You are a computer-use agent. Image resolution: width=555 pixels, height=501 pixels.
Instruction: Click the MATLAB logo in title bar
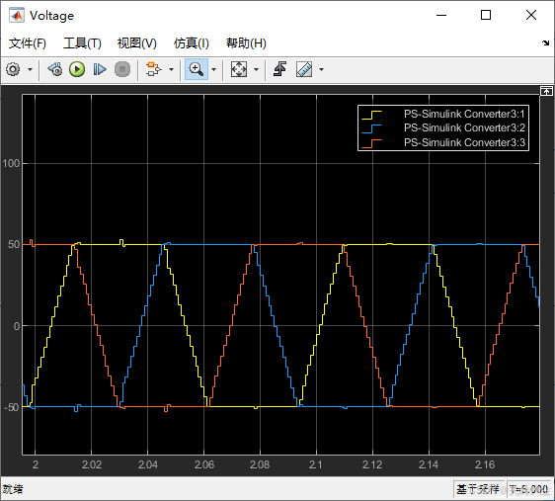(17, 16)
